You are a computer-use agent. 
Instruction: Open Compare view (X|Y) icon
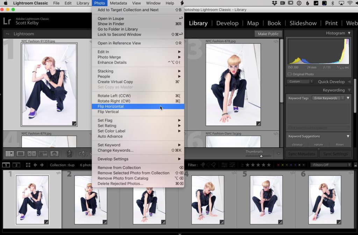click(x=31, y=154)
